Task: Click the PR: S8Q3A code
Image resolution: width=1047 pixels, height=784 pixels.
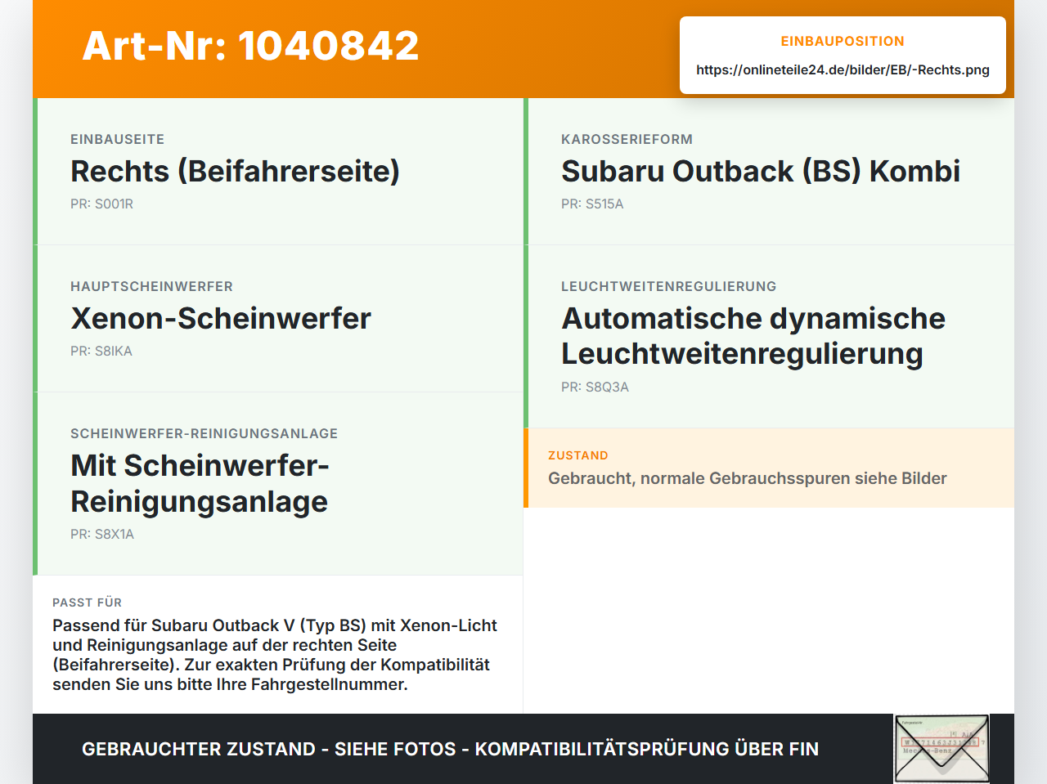Action: tap(595, 387)
